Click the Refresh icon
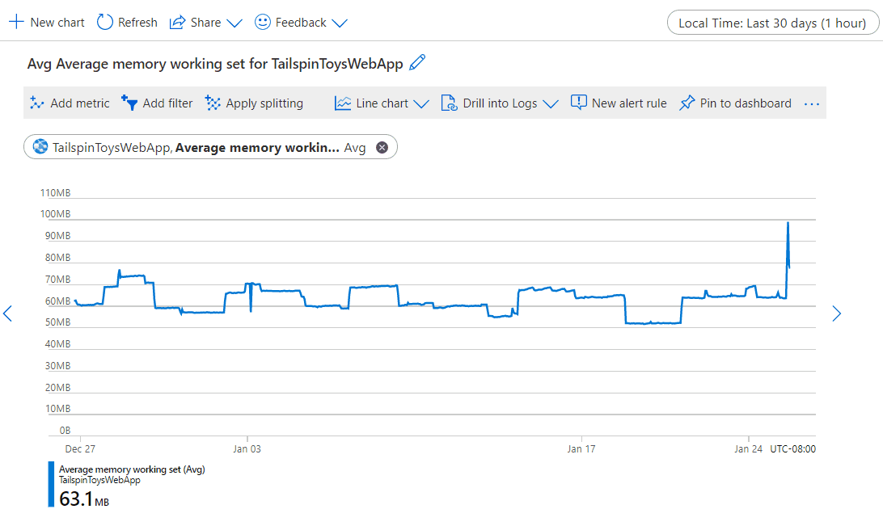883x526 pixels. pos(105,23)
